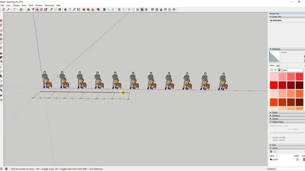Select the Arc tool
The height and width of the screenshot is (171, 305).
14,9
